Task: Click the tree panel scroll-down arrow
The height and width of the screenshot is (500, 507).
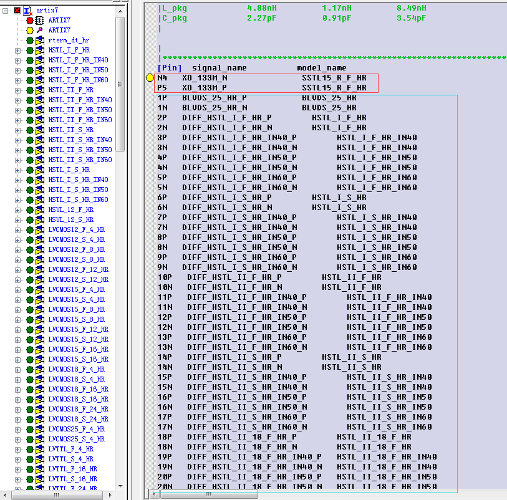Action: click(x=120, y=486)
